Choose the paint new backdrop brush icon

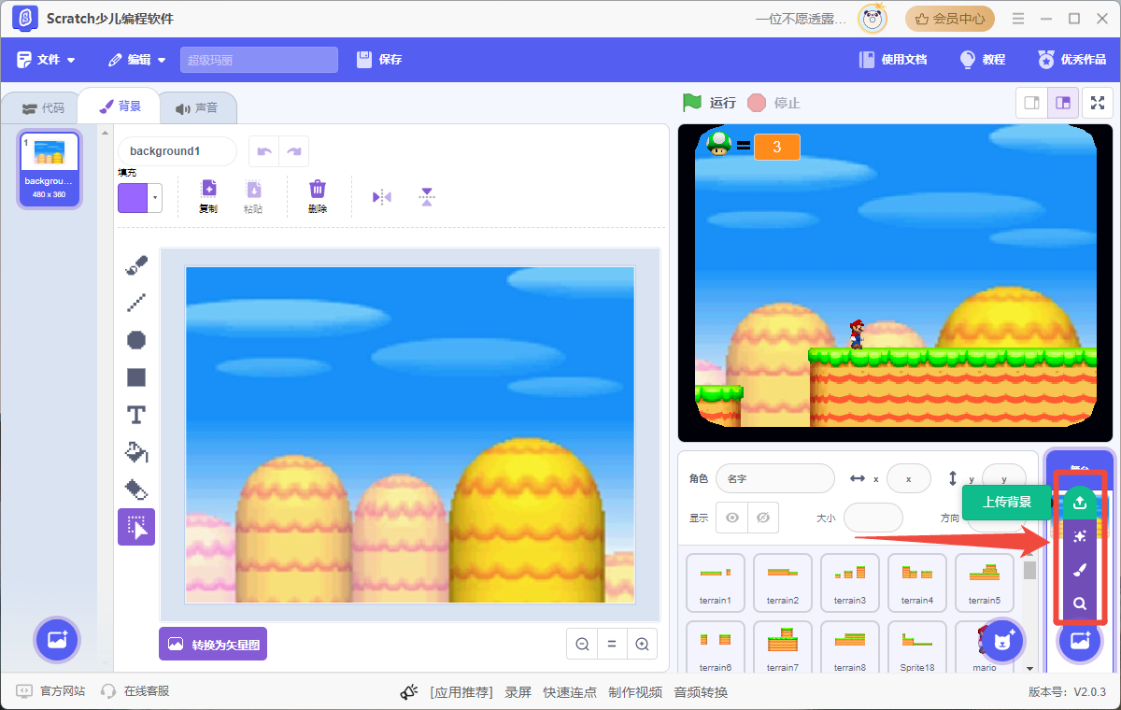pyautogui.click(x=1080, y=570)
